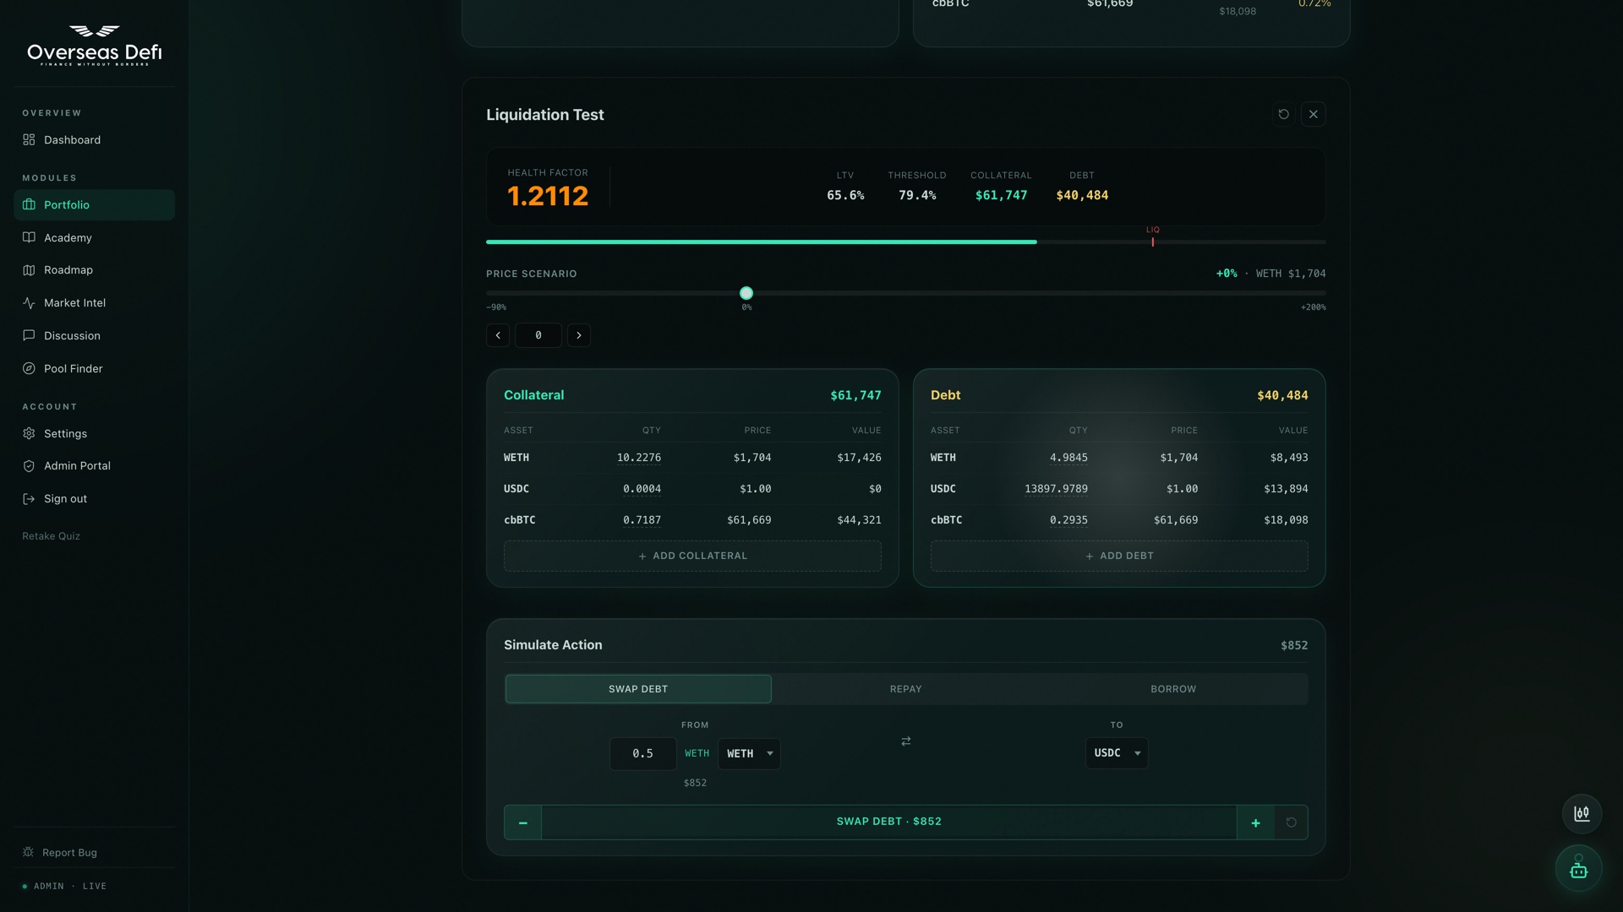This screenshot has height=912, width=1623.
Task: Swap the From and To assets
Action: point(905,741)
